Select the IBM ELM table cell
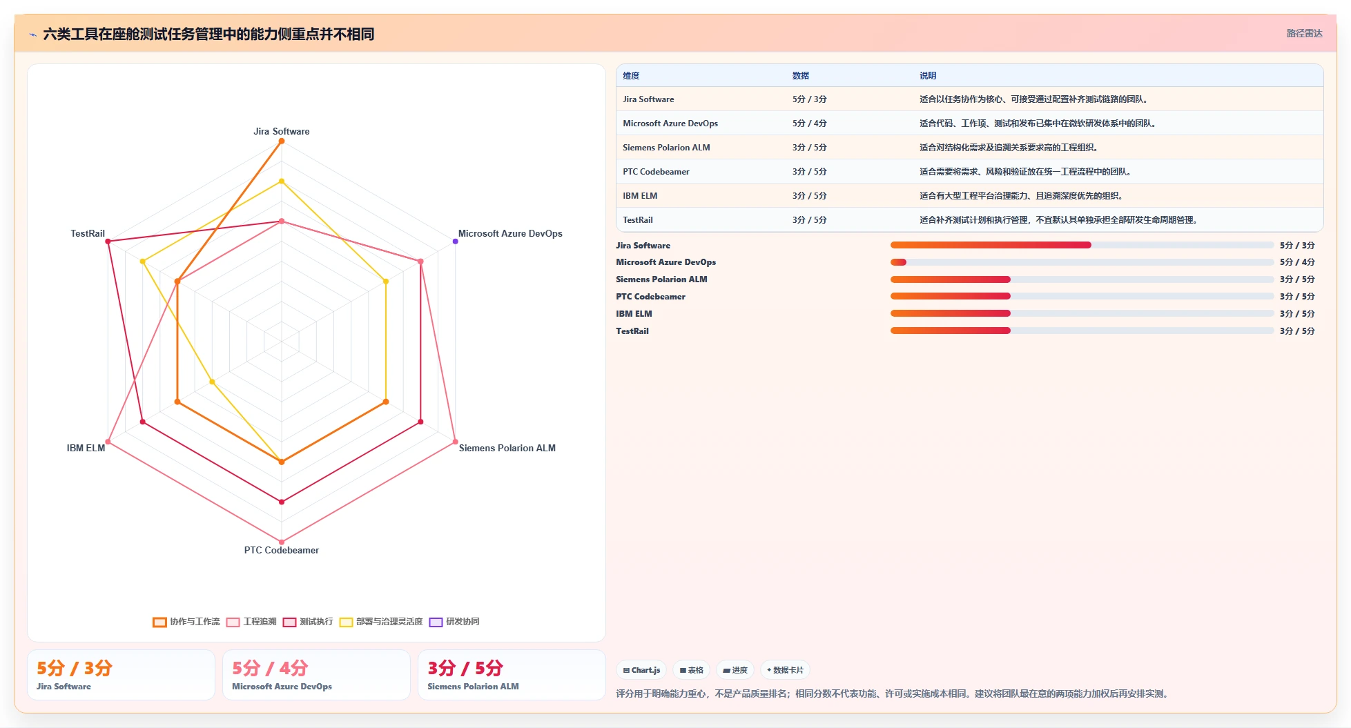Screen dimensions: 1351x728 point(701,196)
